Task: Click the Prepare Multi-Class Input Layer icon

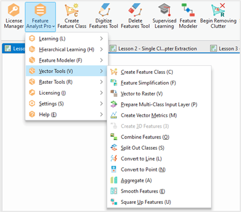Action: click(114, 105)
